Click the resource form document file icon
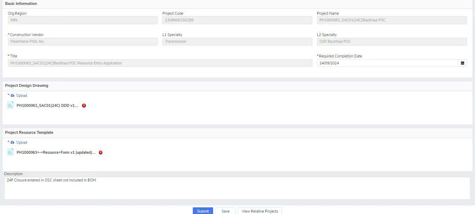This screenshot has height=214, width=475. coord(11,152)
